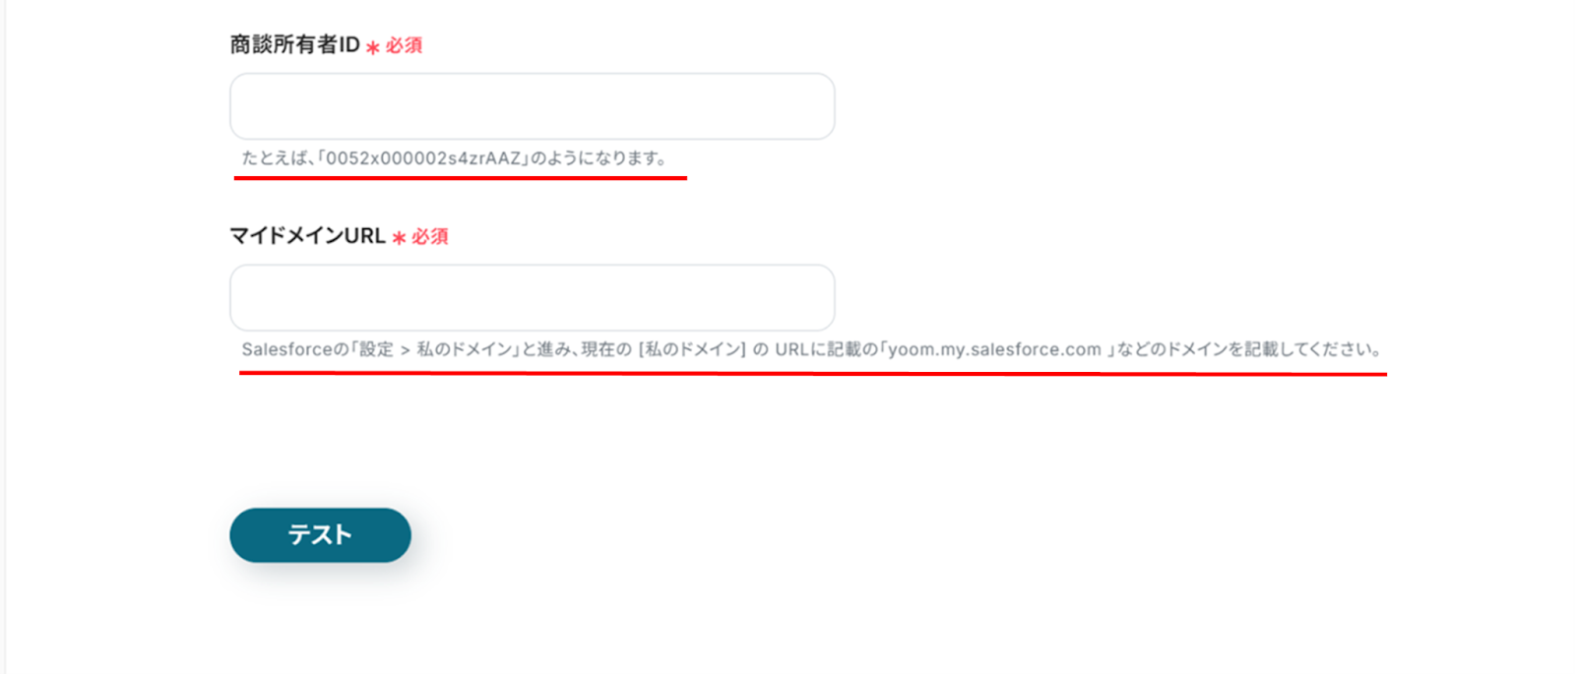Click the red underline below the ID example
The image size is (1575, 674).
point(460,178)
